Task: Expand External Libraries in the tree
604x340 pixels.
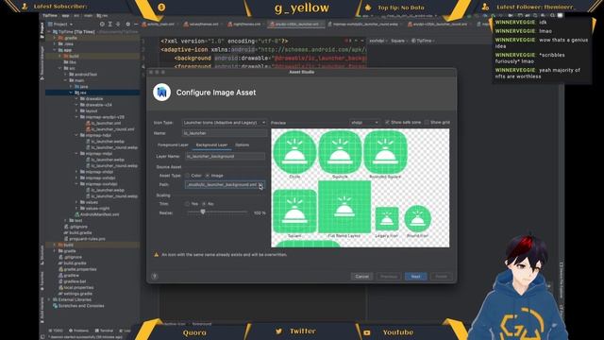Action: point(49,299)
